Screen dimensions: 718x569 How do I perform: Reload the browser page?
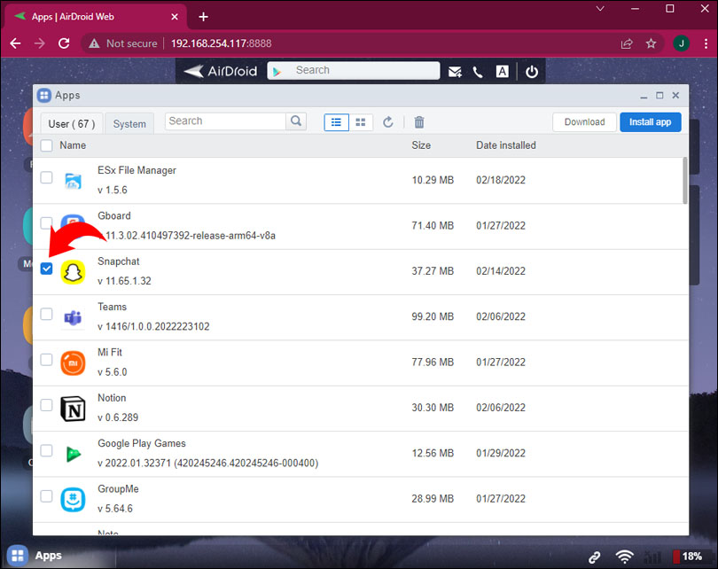click(64, 43)
